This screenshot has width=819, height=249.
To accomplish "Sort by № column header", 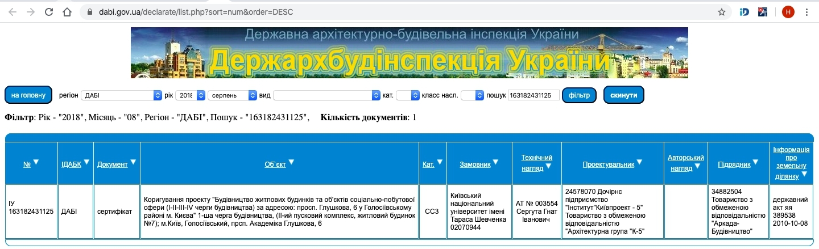I will (x=27, y=164).
